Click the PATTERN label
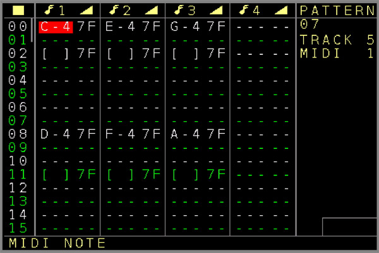Image resolution: width=379 pixels, height=253 pixels. [x=337, y=11]
